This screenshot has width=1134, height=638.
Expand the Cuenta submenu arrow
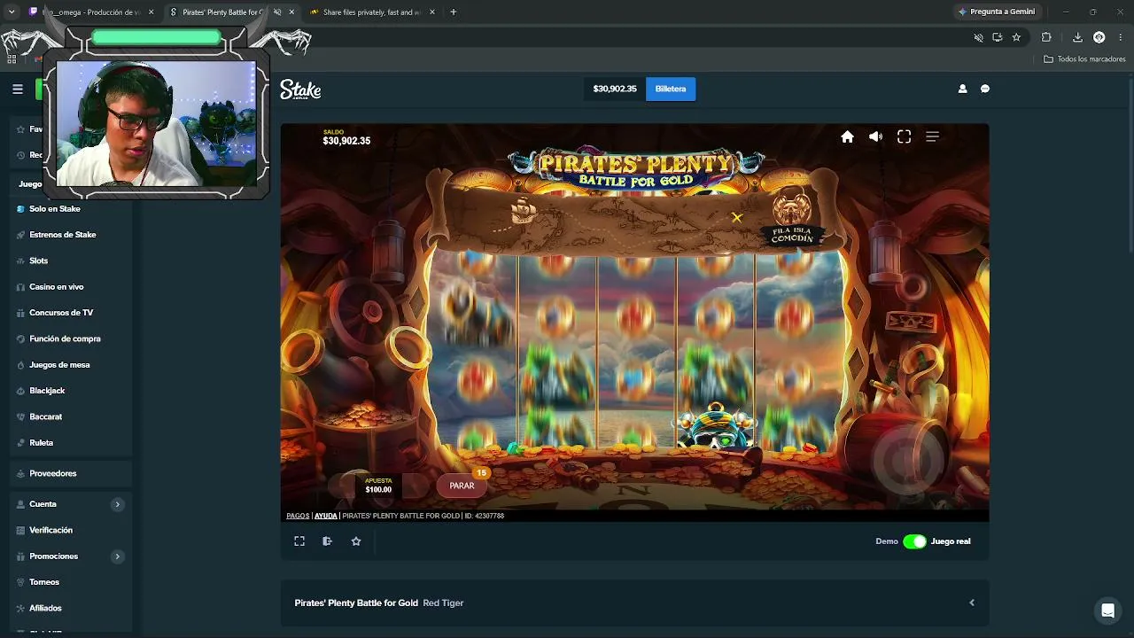pos(117,504)
